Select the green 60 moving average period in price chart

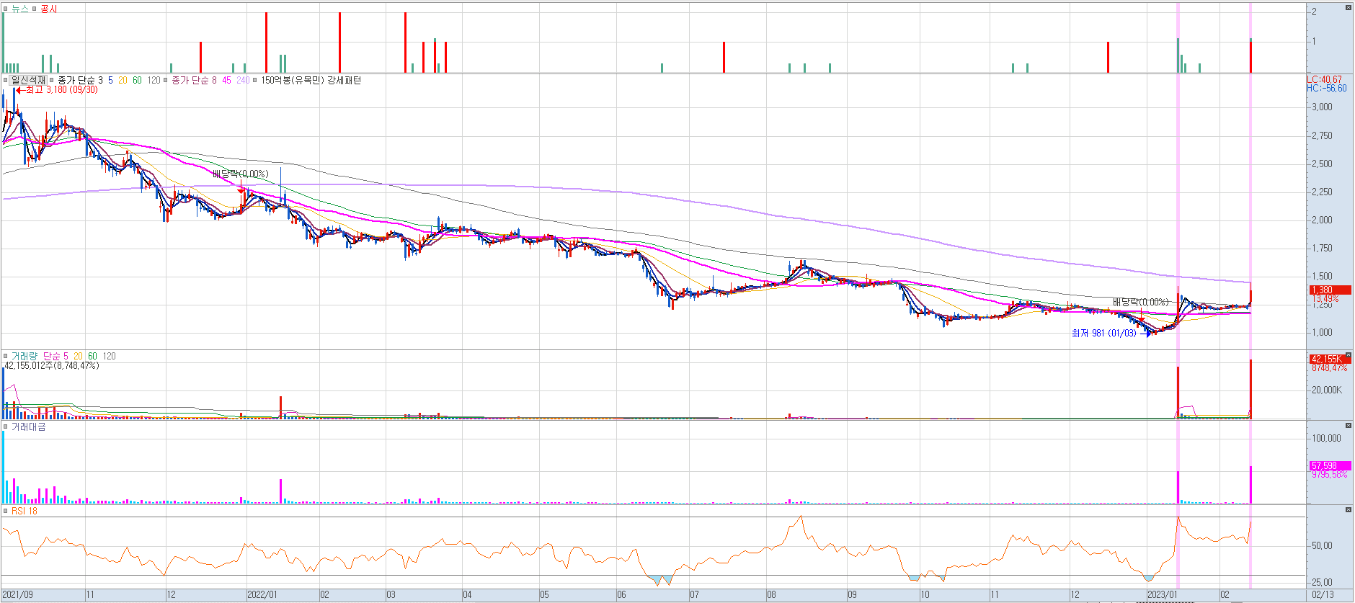[x=137, y=80]
